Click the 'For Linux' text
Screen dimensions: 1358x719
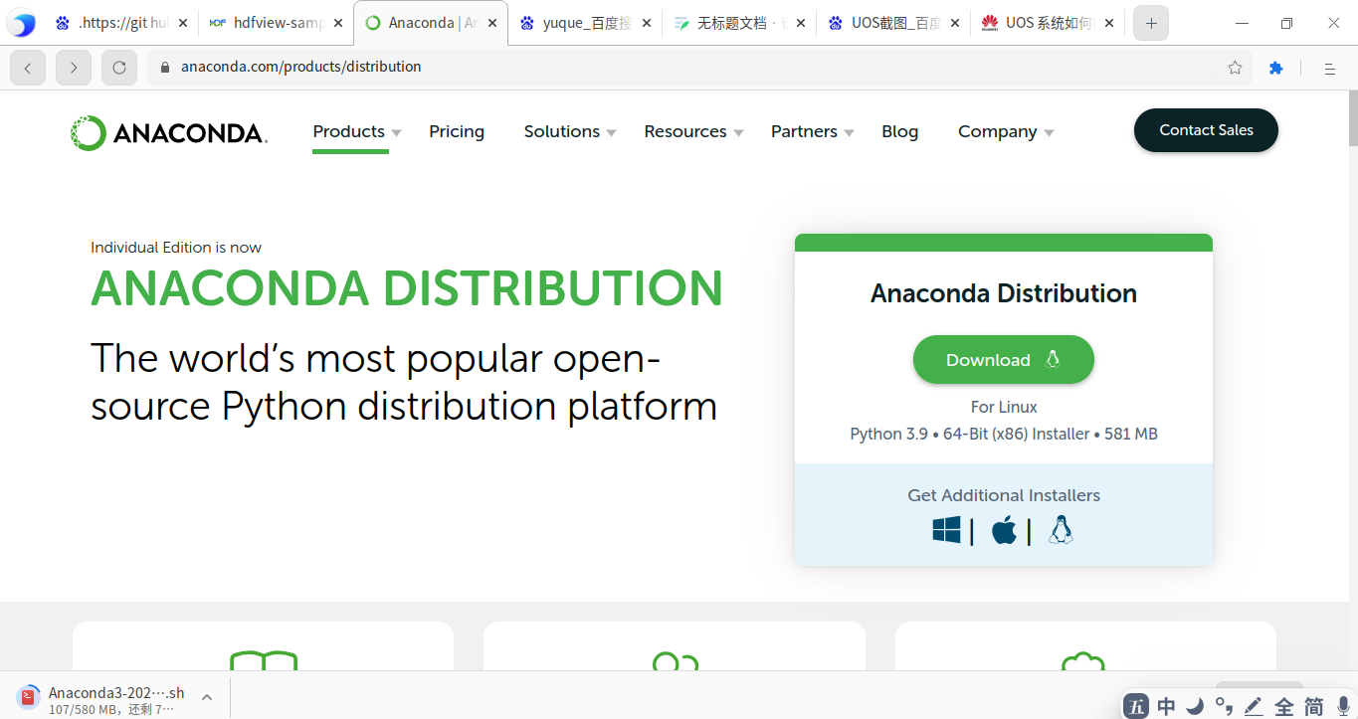point(1004,407)
